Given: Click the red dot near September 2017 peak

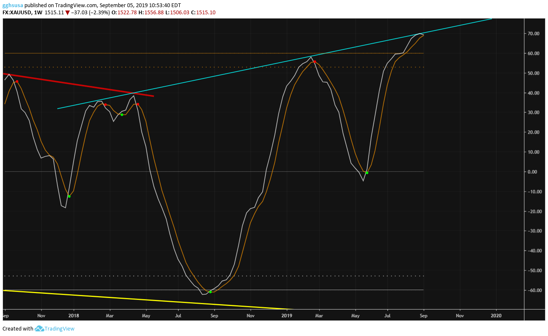Looking at the screenshot, I should tap(17, 82).
